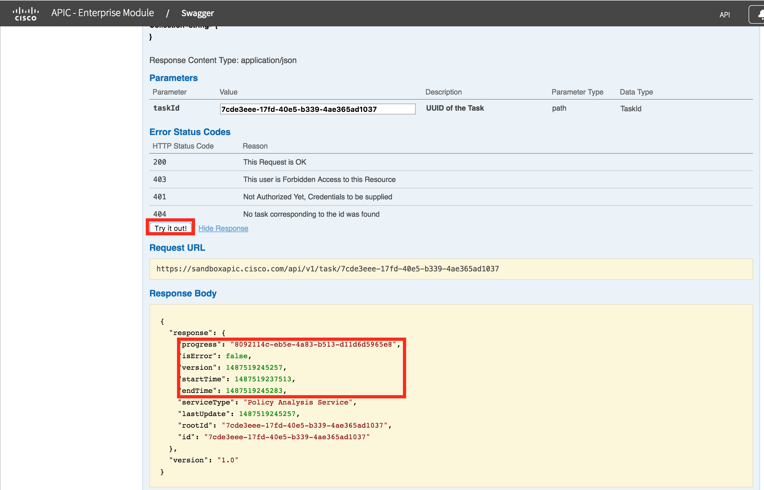
Task: Click the endTime value 1487519245283
Action: point(254,391)
